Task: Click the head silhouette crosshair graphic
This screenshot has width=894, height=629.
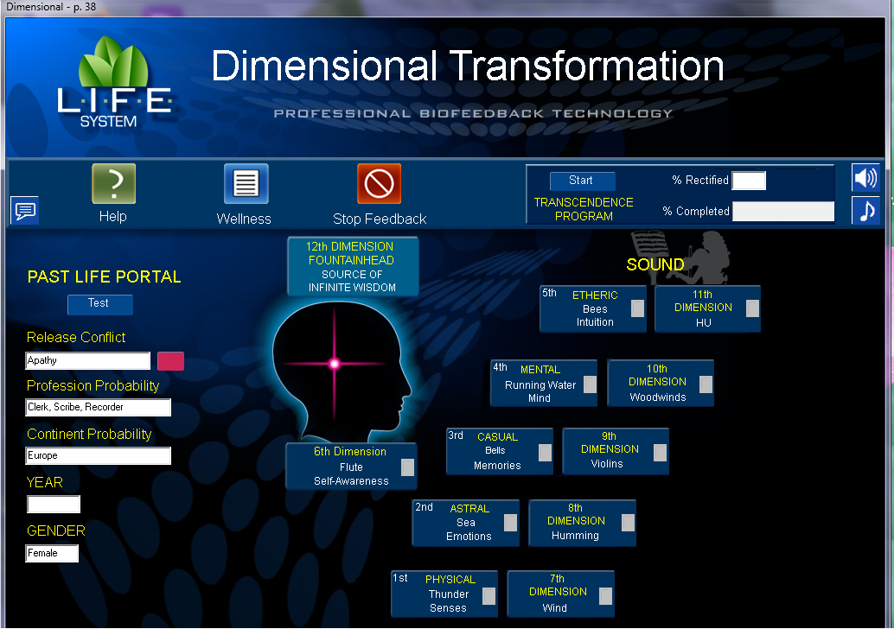Action: click(x=341, y=371)
